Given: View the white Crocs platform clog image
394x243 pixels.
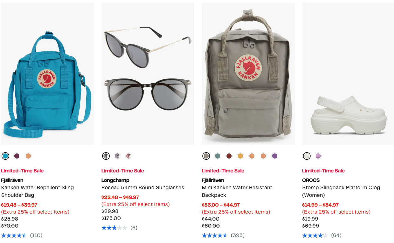Looking at the screenshot, I should coord(348,73).
